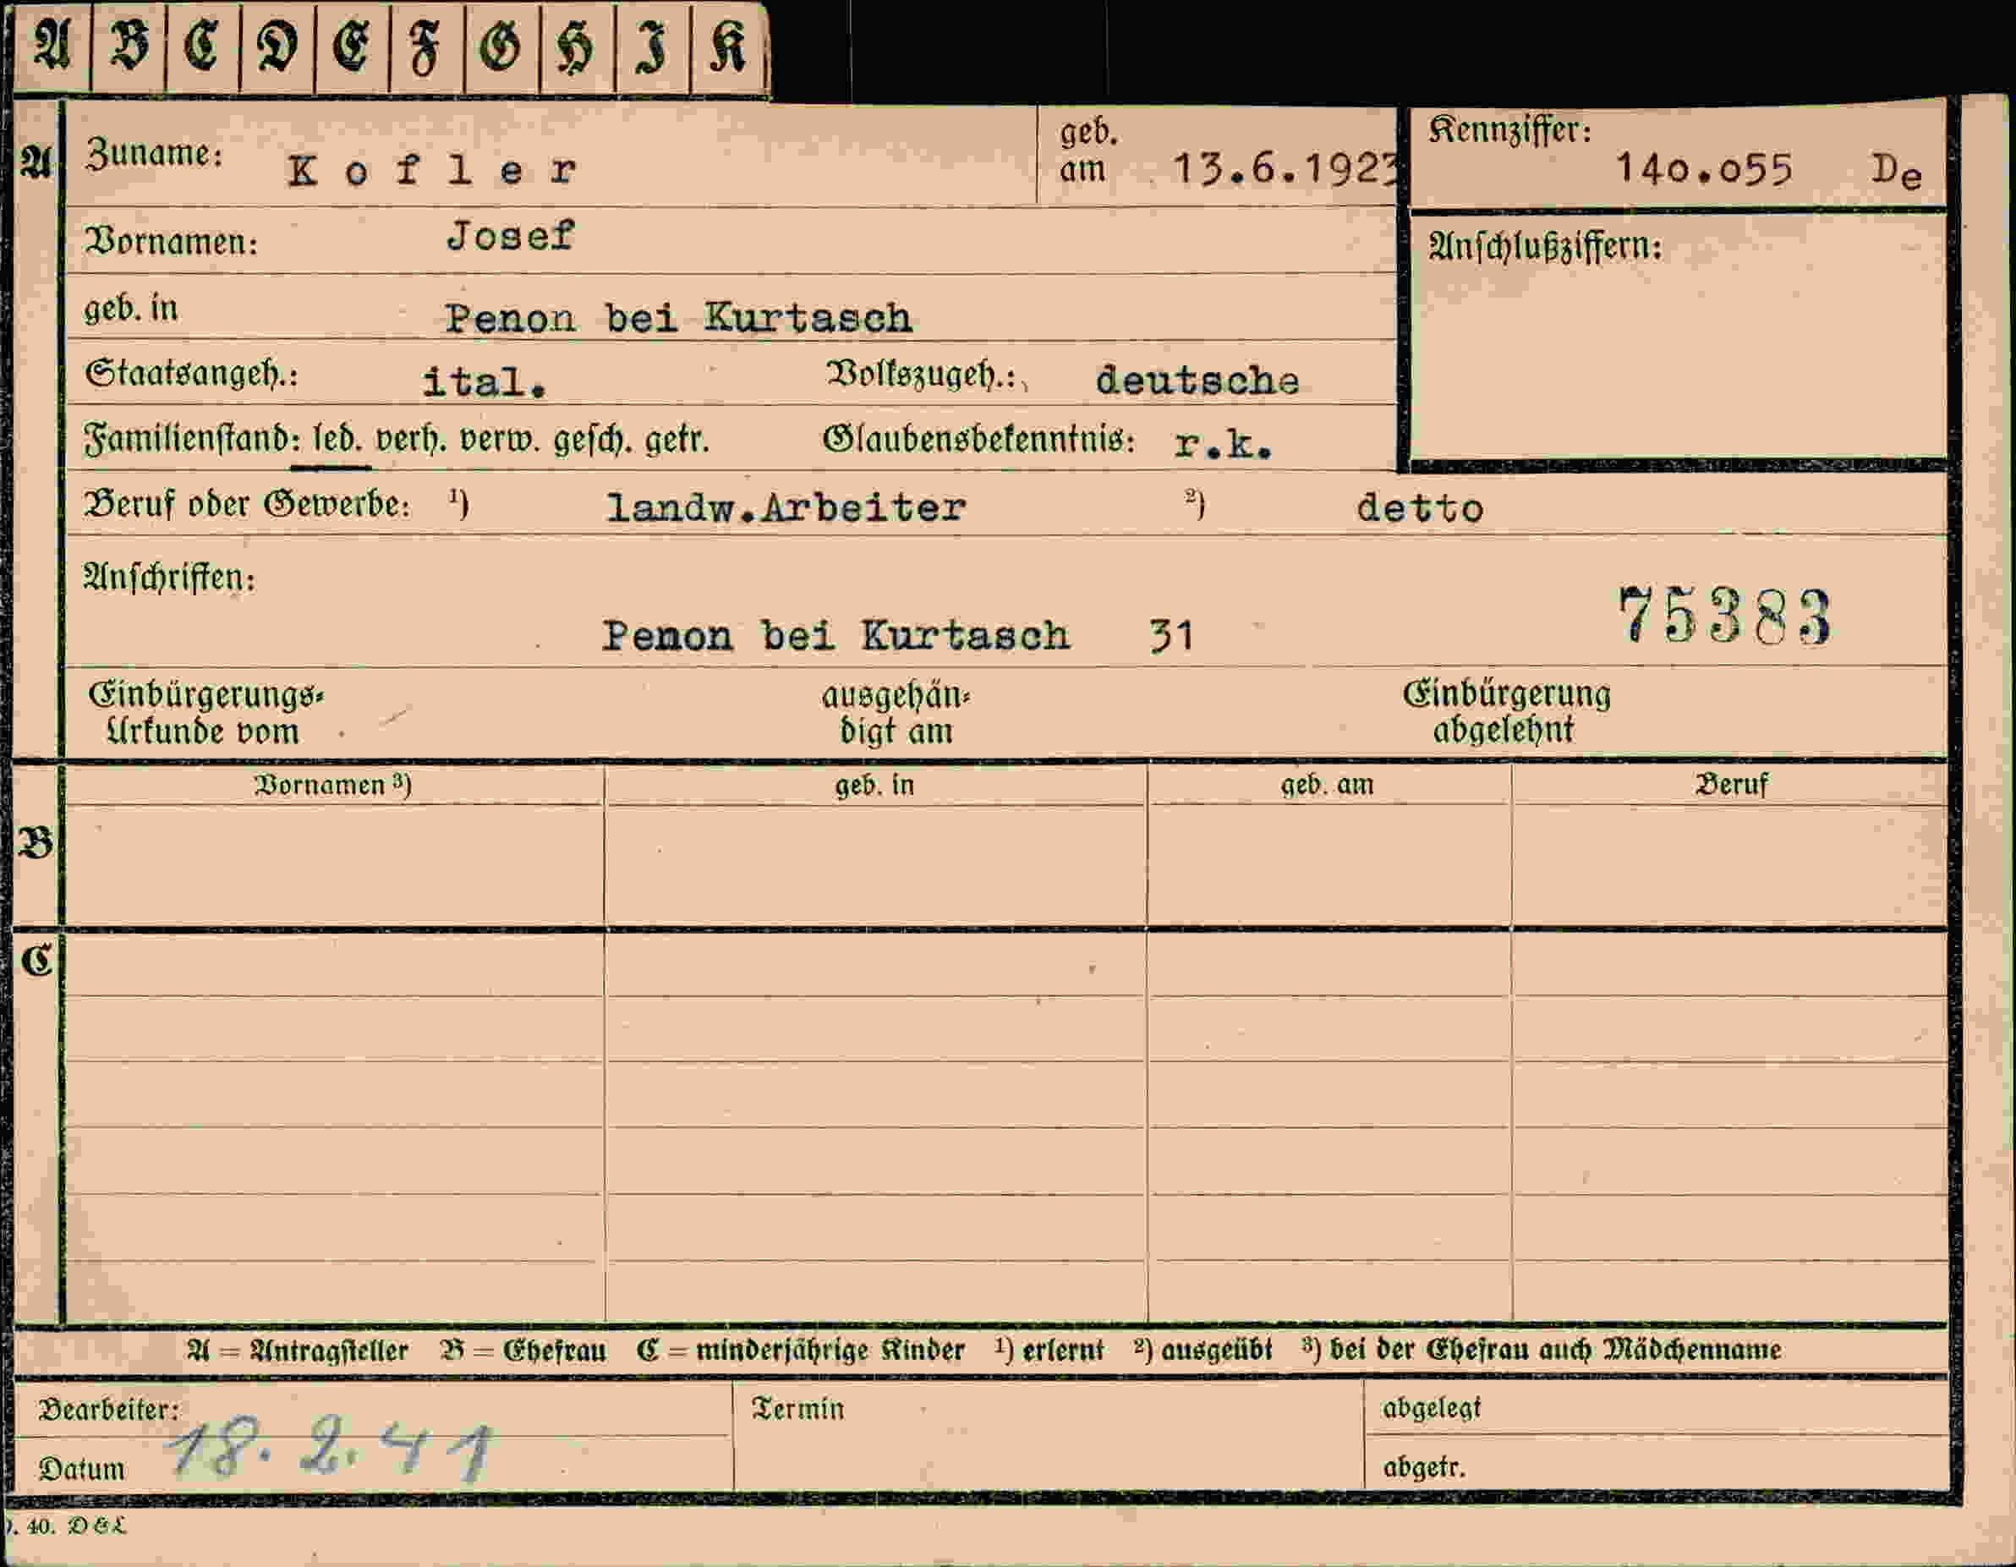
Task: Click the legend 'A = Antragsteller'
Action: pos(297,1351)
